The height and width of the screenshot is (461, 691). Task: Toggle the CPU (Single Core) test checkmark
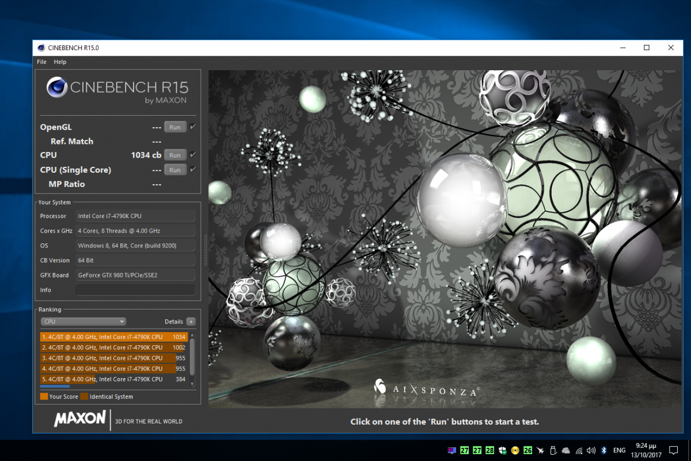(x=193, y=169)
